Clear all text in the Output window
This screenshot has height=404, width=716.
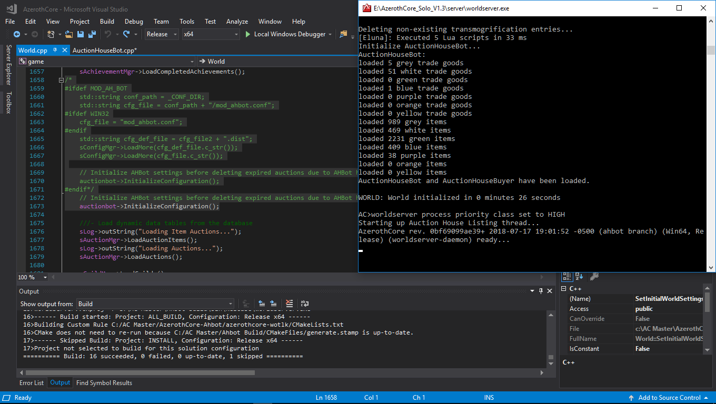click(x=289, y=304)
